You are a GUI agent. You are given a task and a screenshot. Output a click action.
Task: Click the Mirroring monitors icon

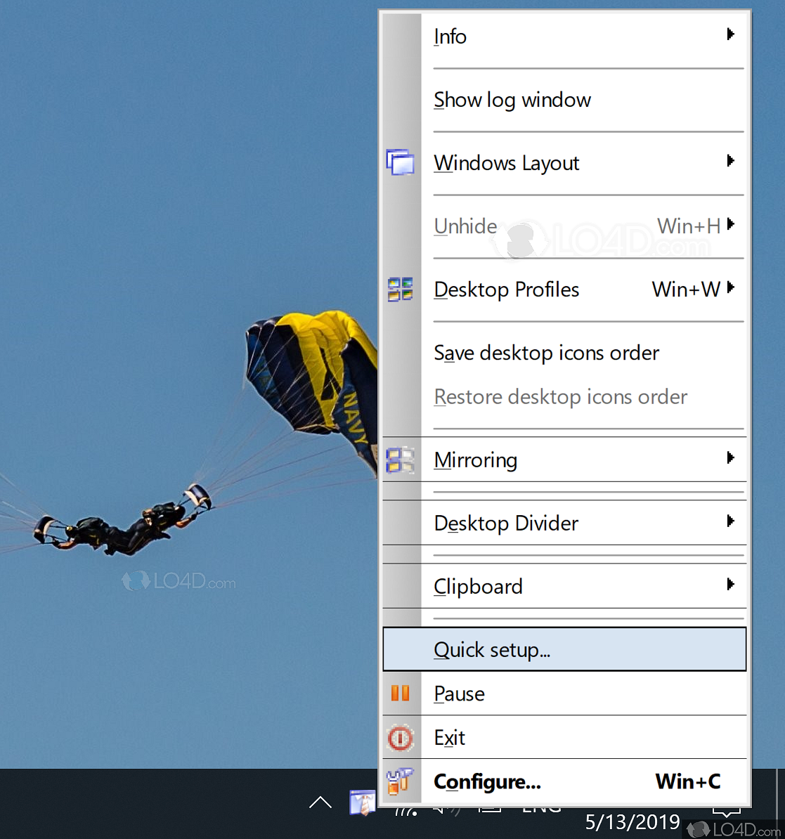pos(401,460)
